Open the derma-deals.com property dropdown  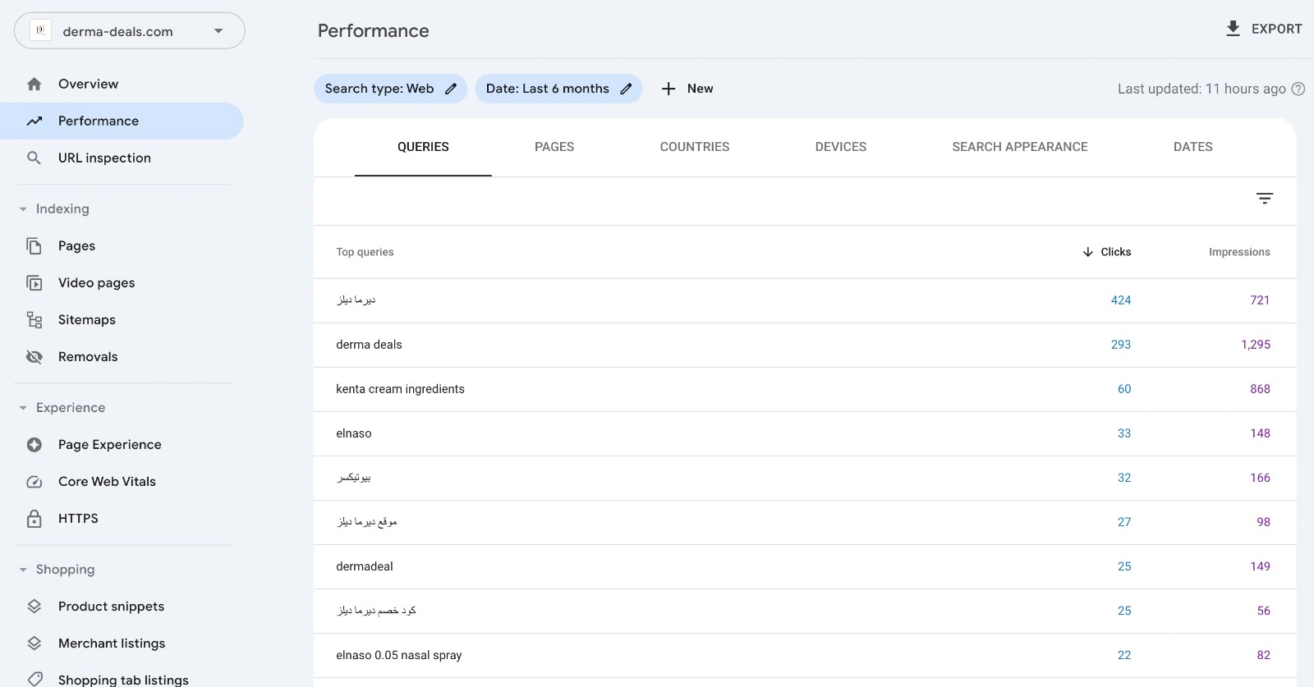pos(130,31)
